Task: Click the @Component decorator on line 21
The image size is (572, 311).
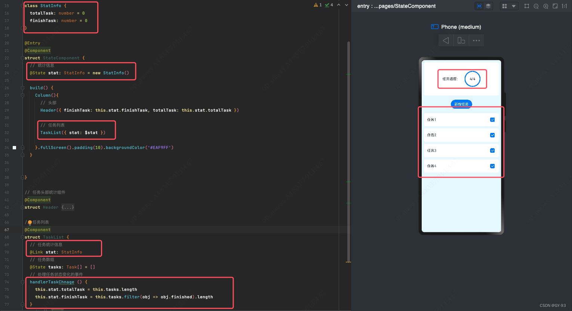Action: (x=38, y=50)
